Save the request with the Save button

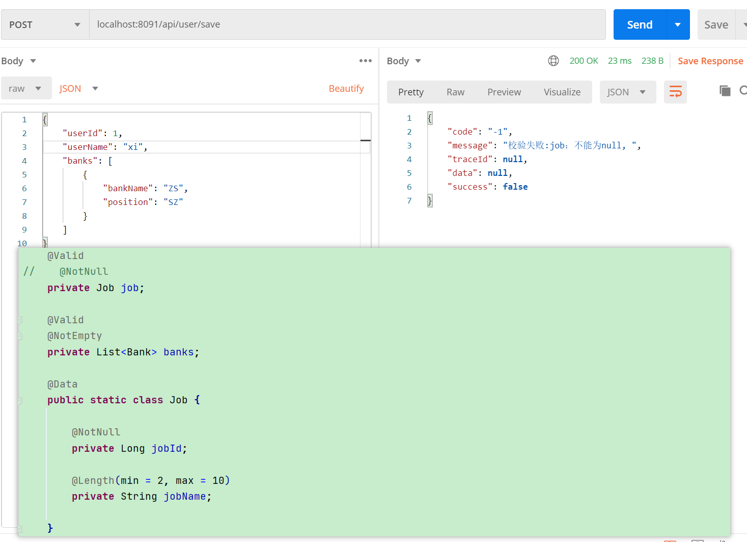coord(716,24)
